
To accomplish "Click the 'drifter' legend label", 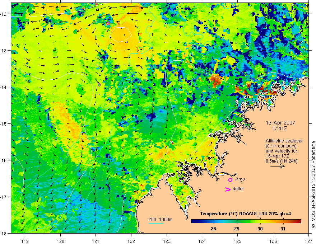I will point(238,189).
